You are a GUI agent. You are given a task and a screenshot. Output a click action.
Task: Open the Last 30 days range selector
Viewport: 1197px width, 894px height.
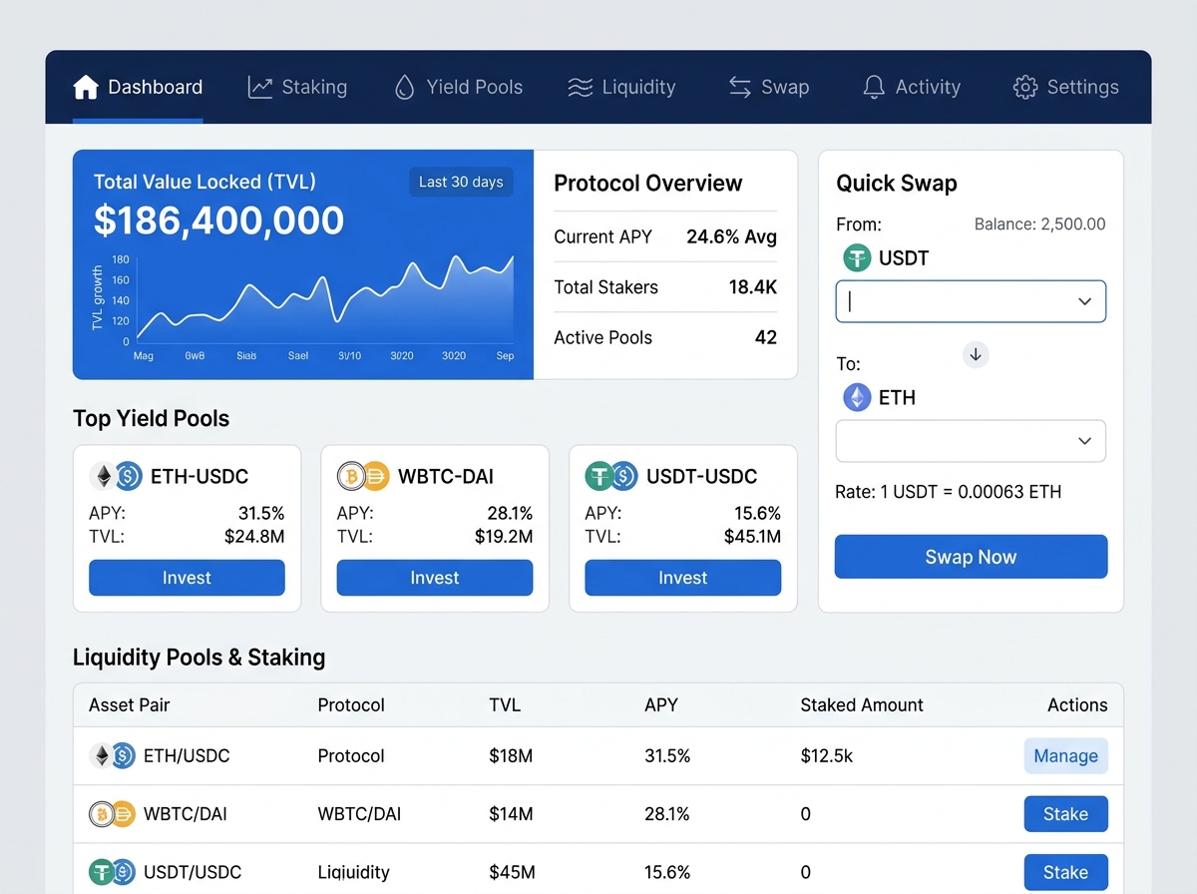click(461, 182)
